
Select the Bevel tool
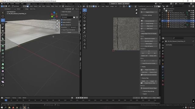click(x=3, y=54)
